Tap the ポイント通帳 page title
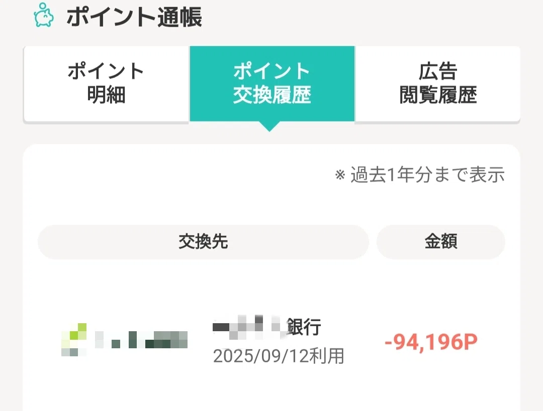Viewport: 543px width, 411px height. point(134,18)
